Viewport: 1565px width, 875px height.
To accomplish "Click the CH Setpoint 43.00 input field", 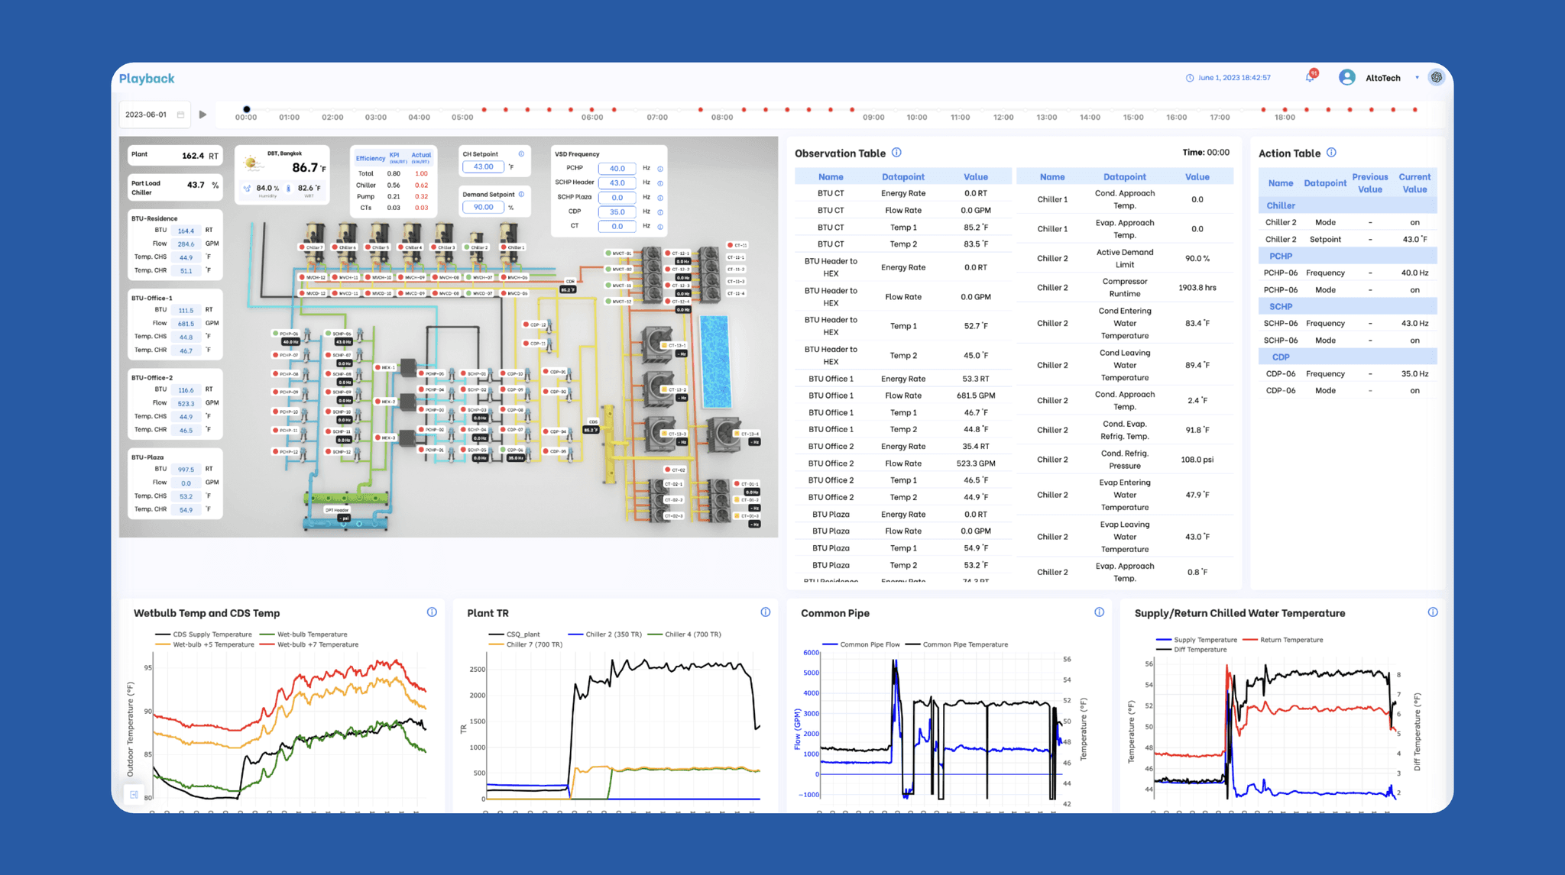I will (483, 167).
